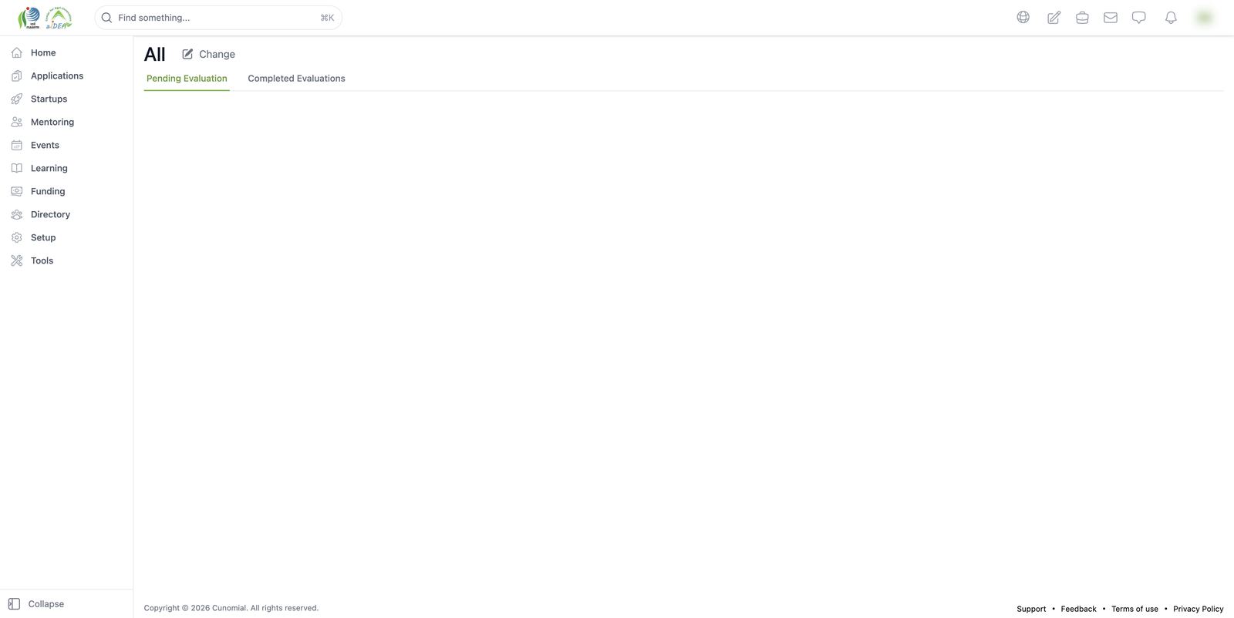The image size is (1234, 618).
Task: Open the Feedback link in footer
Action: 1078,609
